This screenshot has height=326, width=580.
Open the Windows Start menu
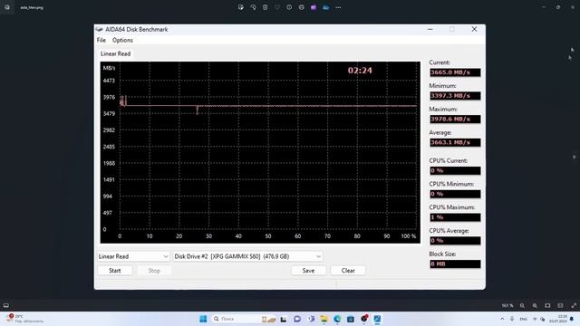point(203,319)
